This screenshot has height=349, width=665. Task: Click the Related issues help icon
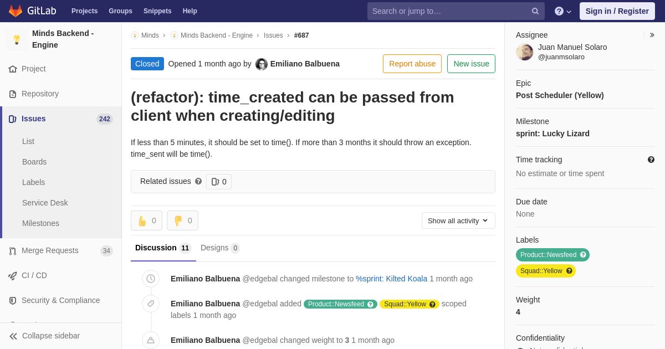tap(198, 181)
